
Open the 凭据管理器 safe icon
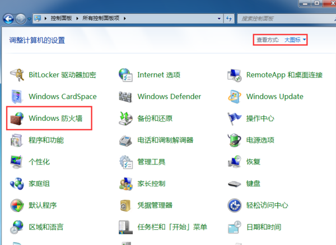[125, 205]
